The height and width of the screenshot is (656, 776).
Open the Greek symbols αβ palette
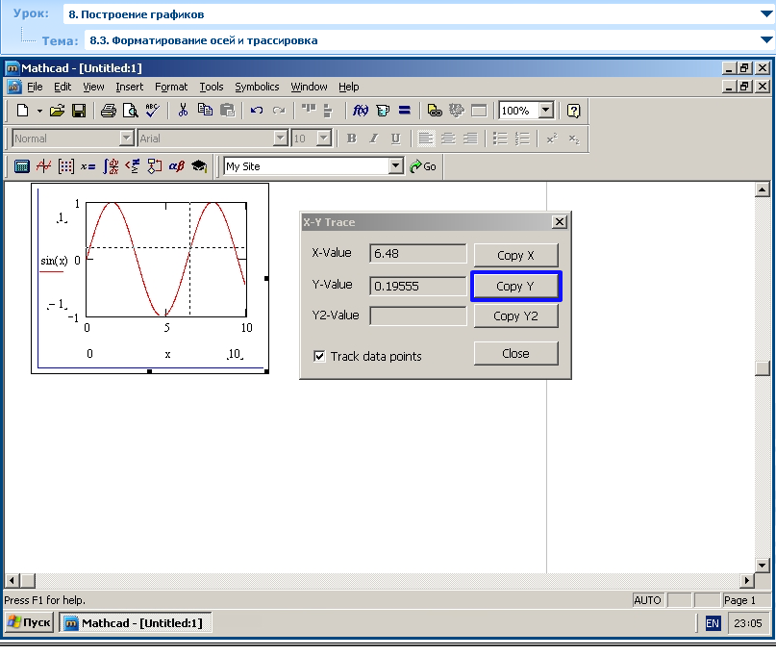177,166
